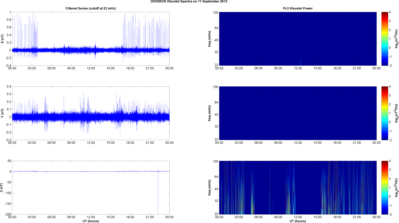The height and width of the screenshot is (223, 399).
Task: Click the "12:00" tick under the X time series
Action: 91,68
